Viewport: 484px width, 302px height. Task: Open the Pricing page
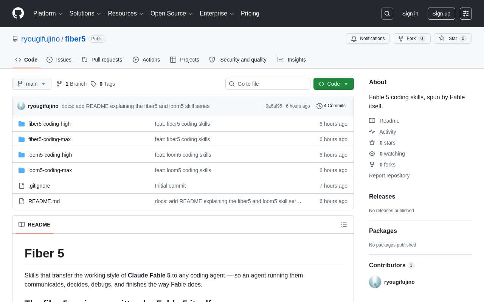[250, 14]
